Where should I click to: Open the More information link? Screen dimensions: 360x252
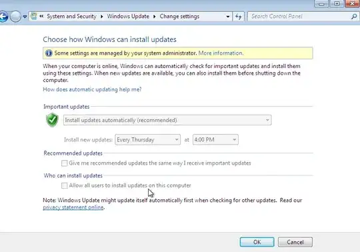[221, 53]
